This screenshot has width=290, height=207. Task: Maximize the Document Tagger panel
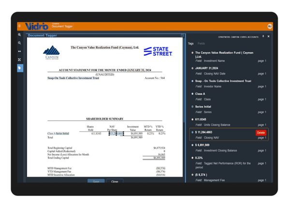pyautogui.click(x=182, y=35)
